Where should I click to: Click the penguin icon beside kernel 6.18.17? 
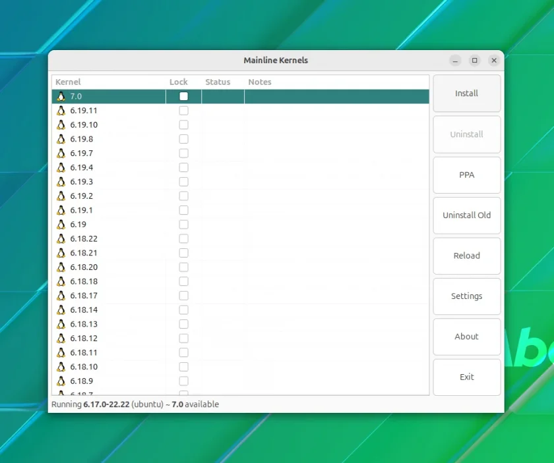(61, 296)
